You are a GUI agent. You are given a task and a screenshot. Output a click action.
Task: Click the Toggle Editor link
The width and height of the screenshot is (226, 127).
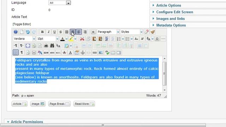[x=22, y=24]
